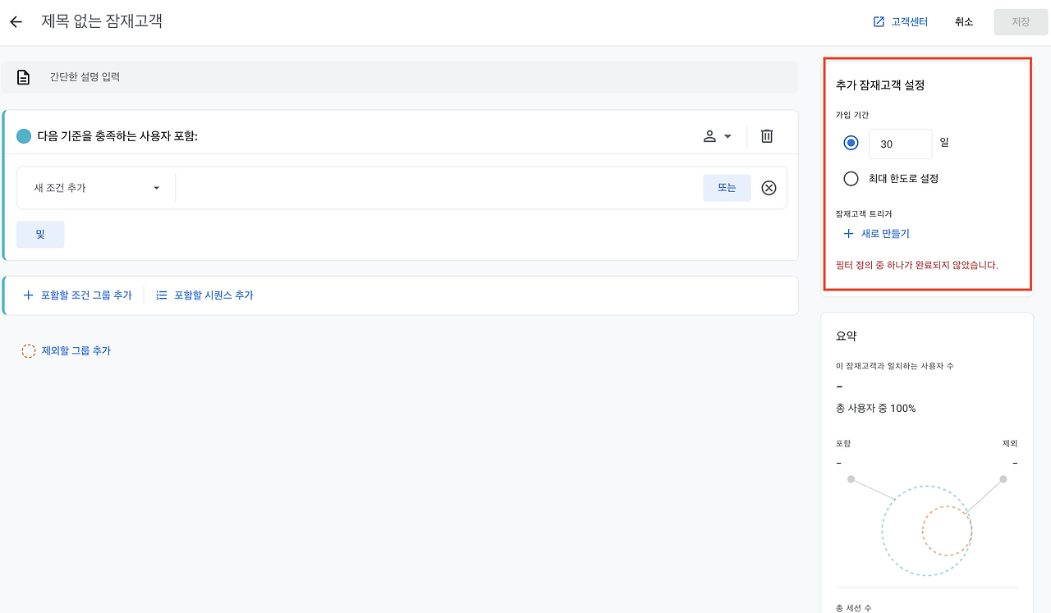This screenshot has height=613, width=1051.
Task: Click the 저장 button
Action: click(x=1021, y=22)
